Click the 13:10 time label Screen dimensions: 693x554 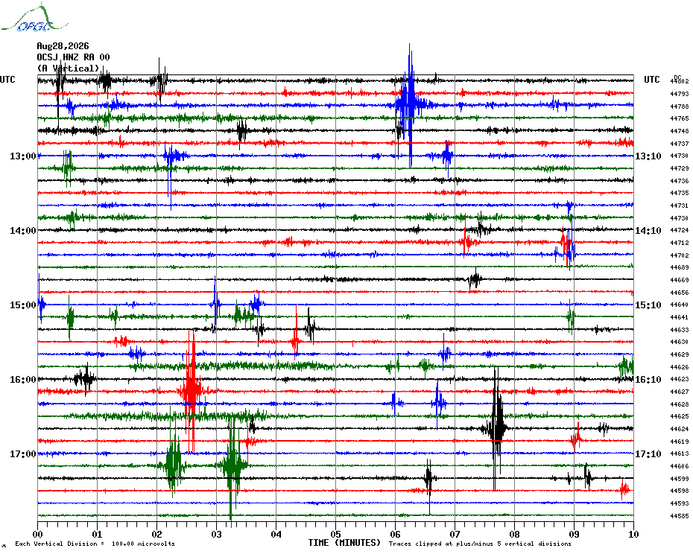(x=648, y=156)
